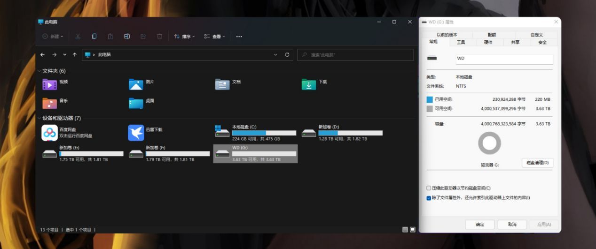Viewport: 596px width, 249px height.
Task: Open the 查看 view dropdown
Action: 215,37
